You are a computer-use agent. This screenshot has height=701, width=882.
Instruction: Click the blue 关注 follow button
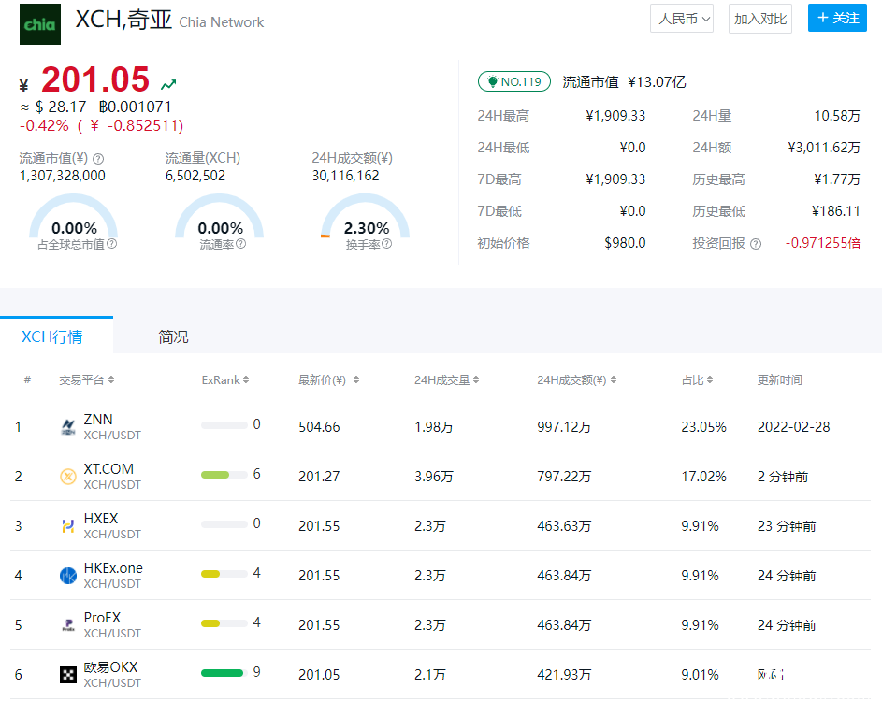837,18
